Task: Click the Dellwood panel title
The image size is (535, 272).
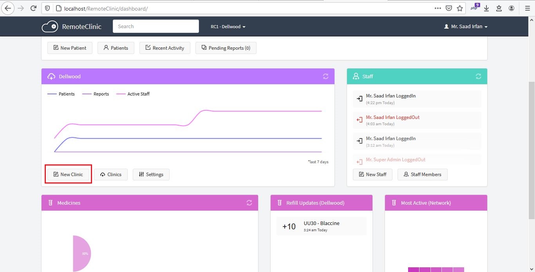Action: [x=70, y=76]
